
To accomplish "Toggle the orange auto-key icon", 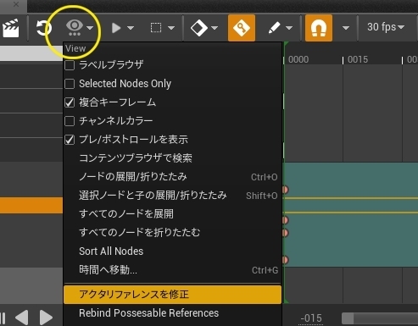I will (242, 28).
